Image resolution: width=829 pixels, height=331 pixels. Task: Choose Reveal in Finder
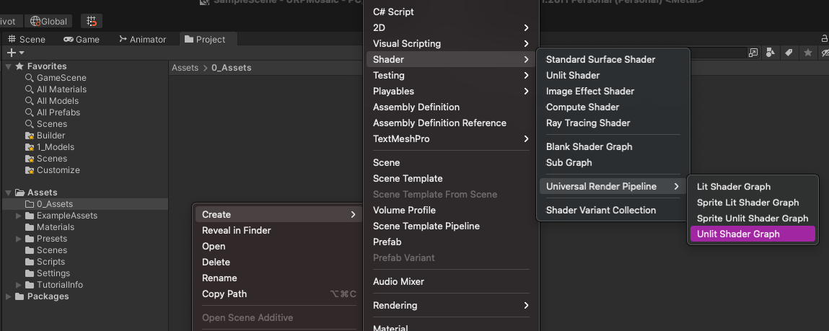coord(278,230)
